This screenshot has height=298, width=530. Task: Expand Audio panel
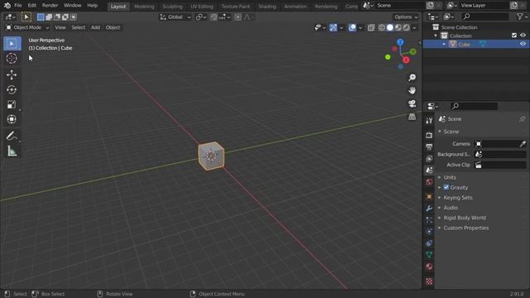click(450, 208)
